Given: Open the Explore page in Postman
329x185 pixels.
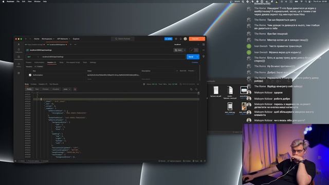Looking at the screenshot, I should [x=76, y=39].
